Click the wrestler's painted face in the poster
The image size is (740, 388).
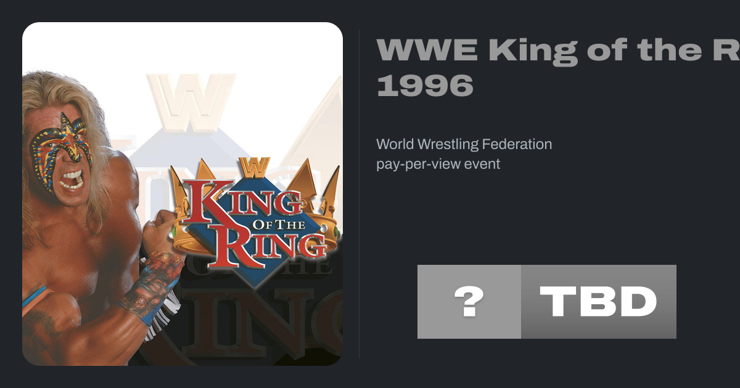tap(62, 154)
